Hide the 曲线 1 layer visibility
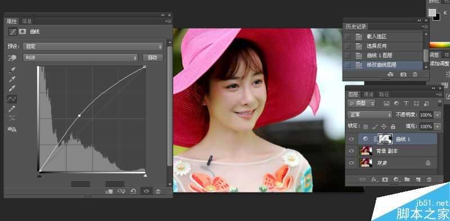The width and height of the screenshot is (450, 221). (351, 139)
